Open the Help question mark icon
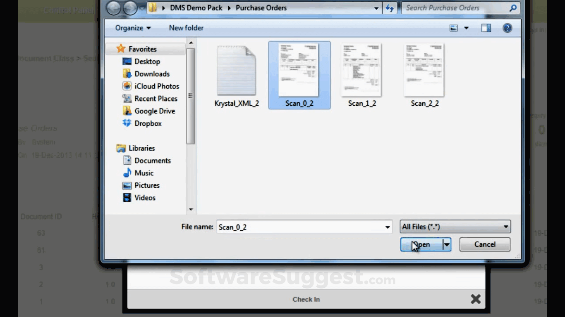This screenshot has width=565, height=317. [507, 28]
